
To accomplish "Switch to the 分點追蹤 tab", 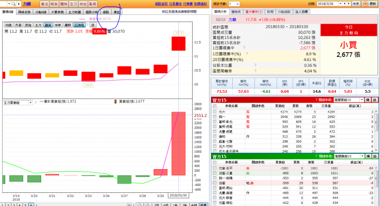I will [284, 12].
